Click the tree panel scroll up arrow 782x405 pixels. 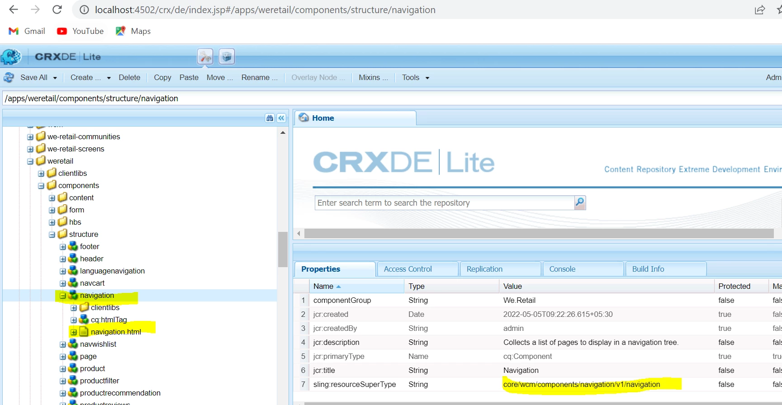(283, 132)
